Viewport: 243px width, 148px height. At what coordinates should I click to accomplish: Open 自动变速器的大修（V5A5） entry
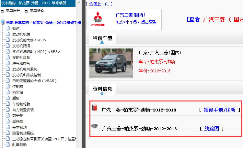[x=34, y=81]
